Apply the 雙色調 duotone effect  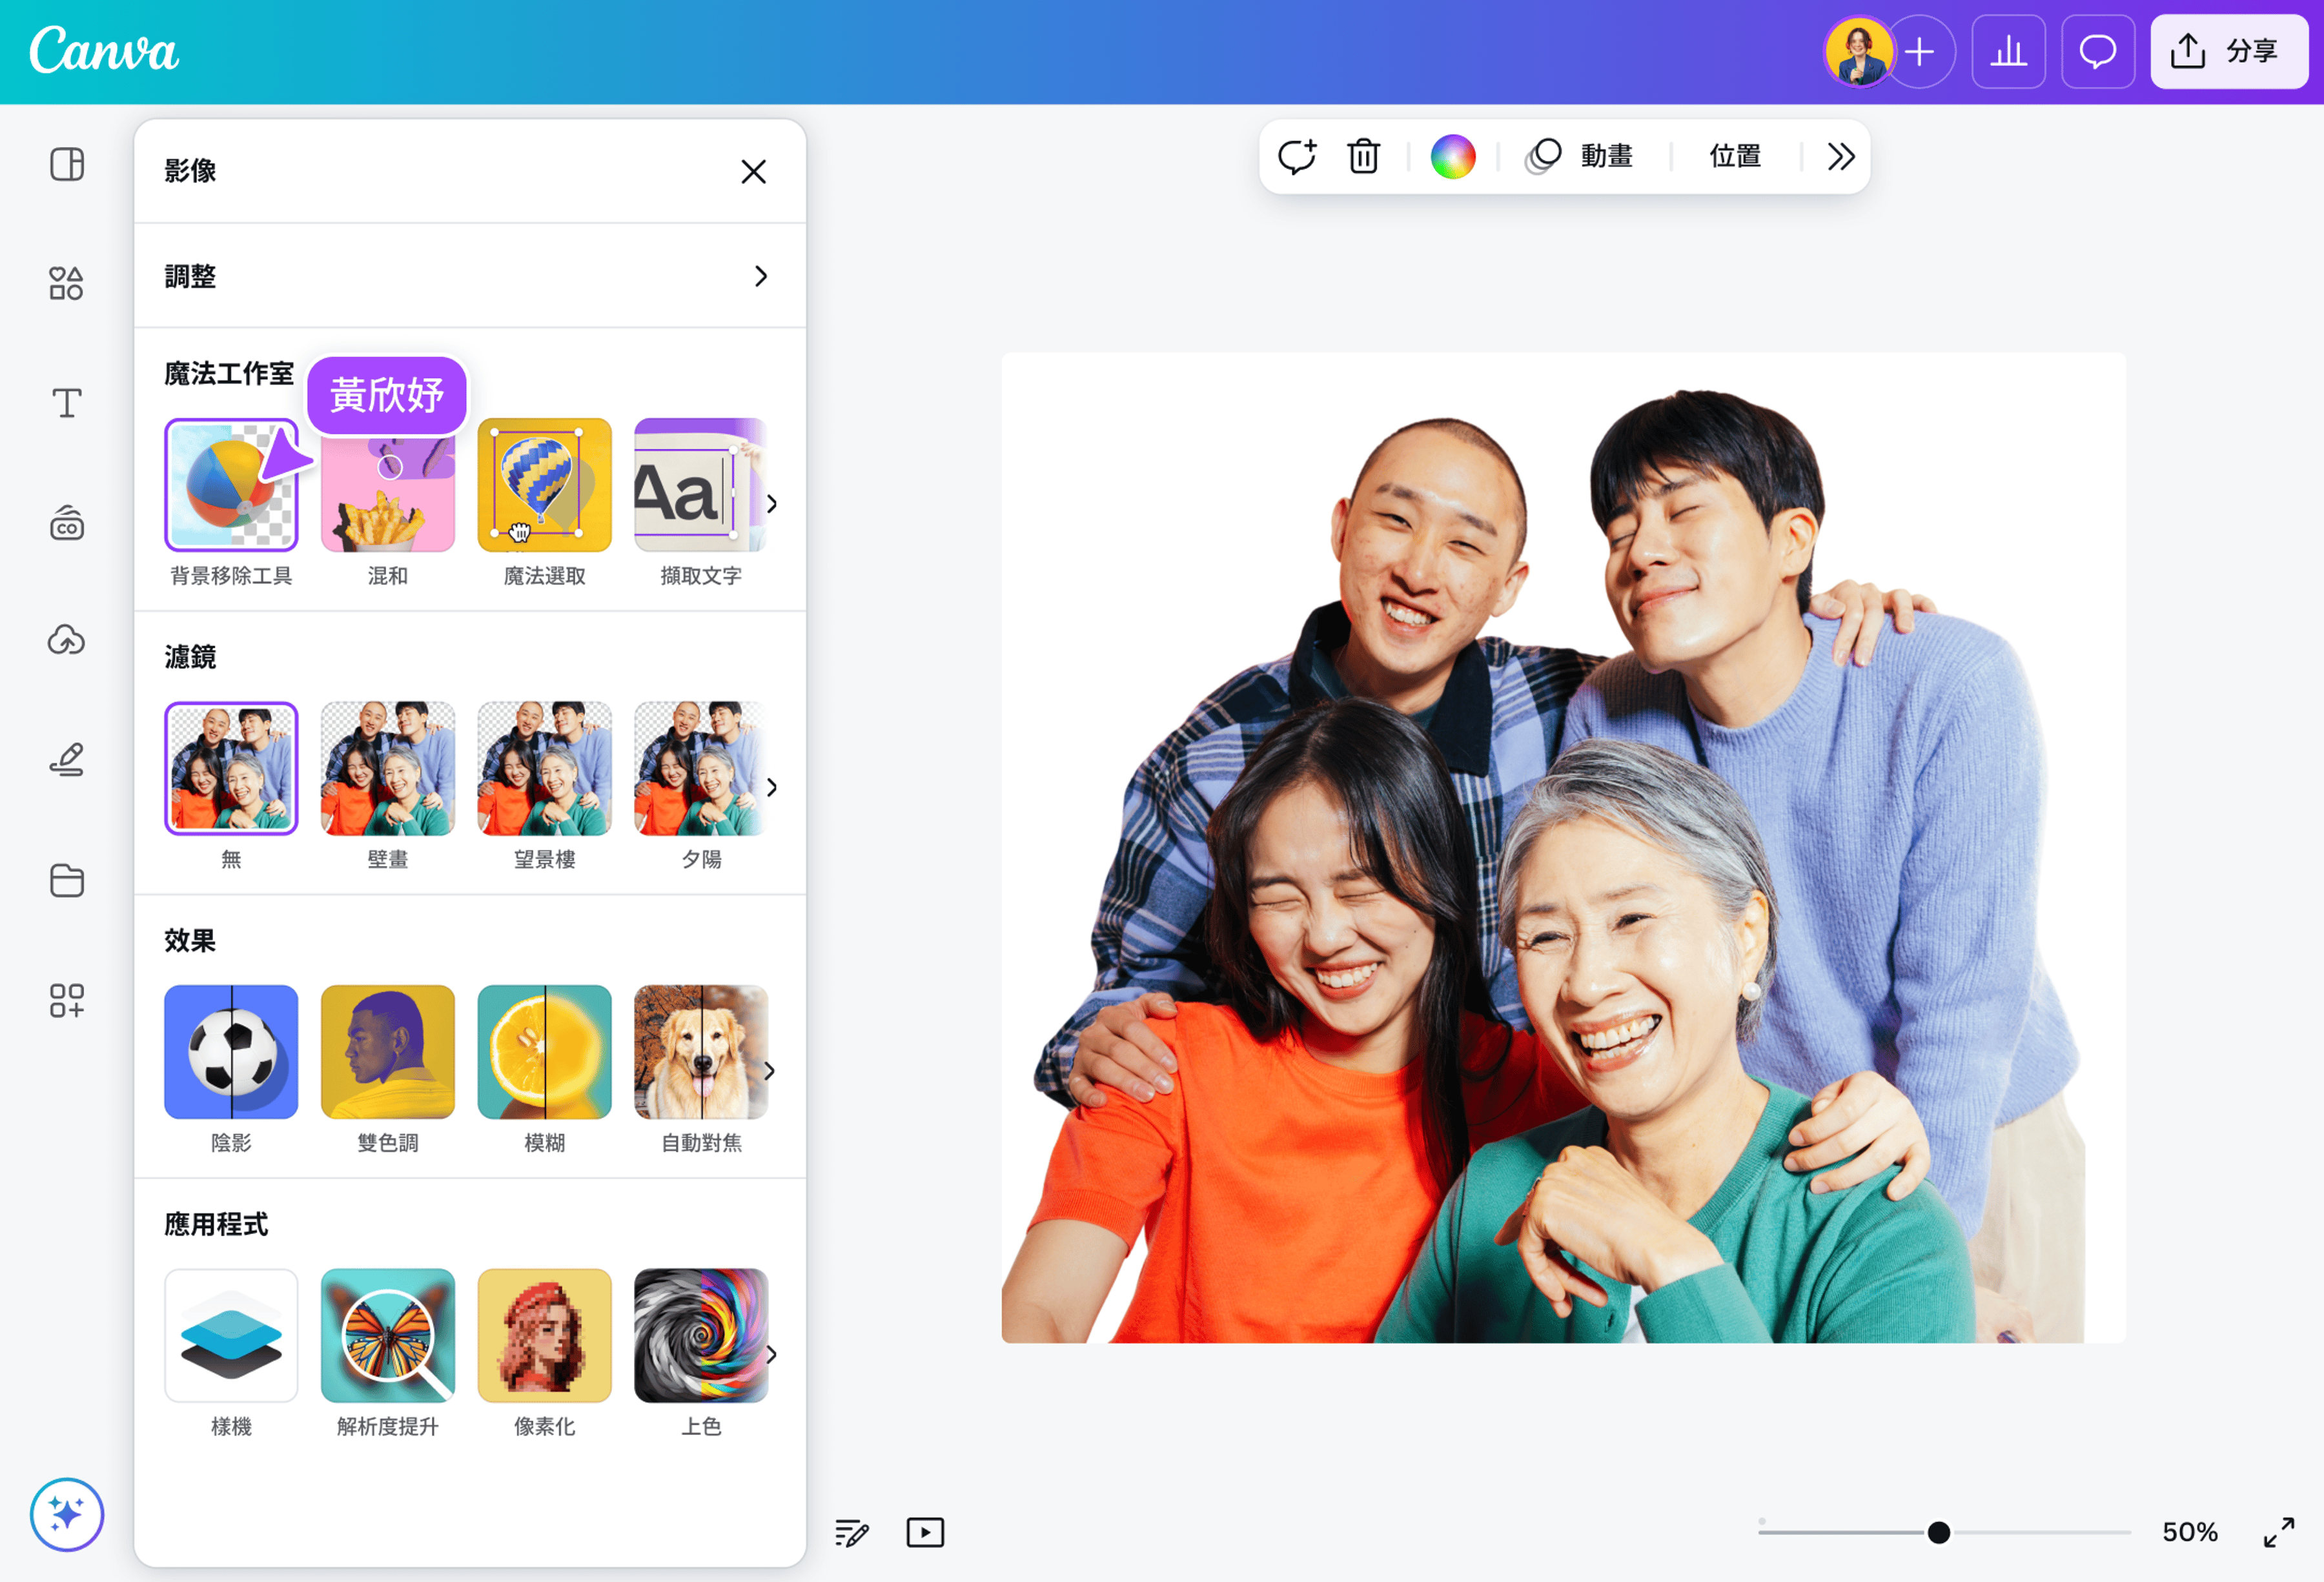tap(388, 1052)
